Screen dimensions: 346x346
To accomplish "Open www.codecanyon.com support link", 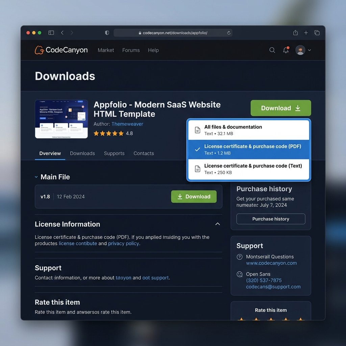I will pyautogui.click(x=271, y=263).
